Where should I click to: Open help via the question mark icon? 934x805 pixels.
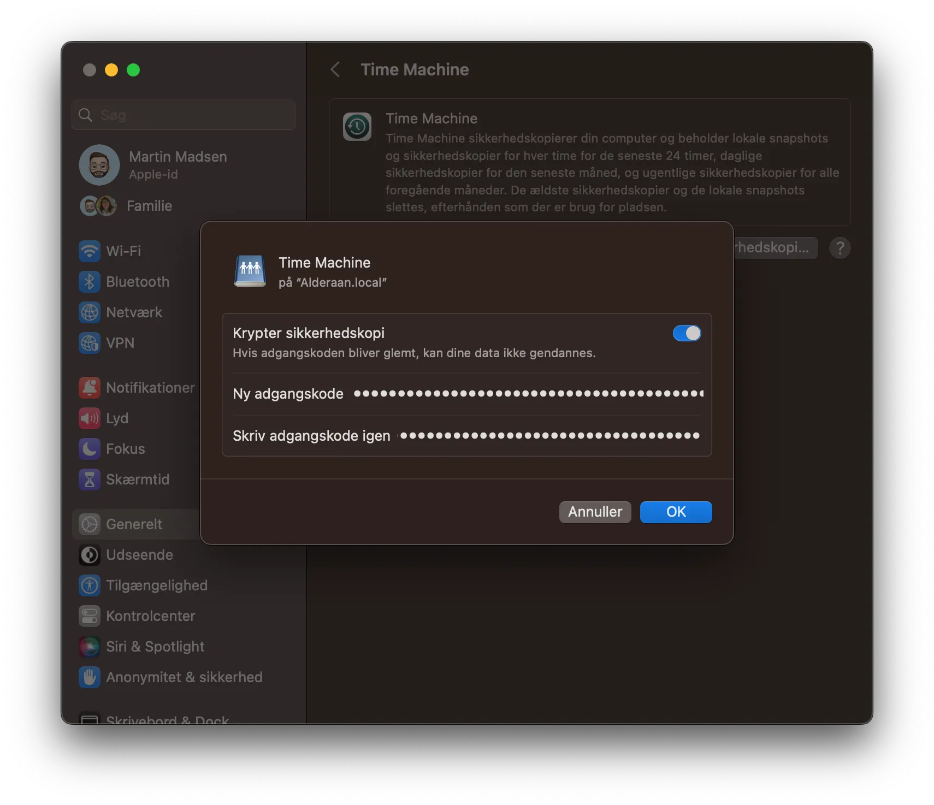pos(840,248)
